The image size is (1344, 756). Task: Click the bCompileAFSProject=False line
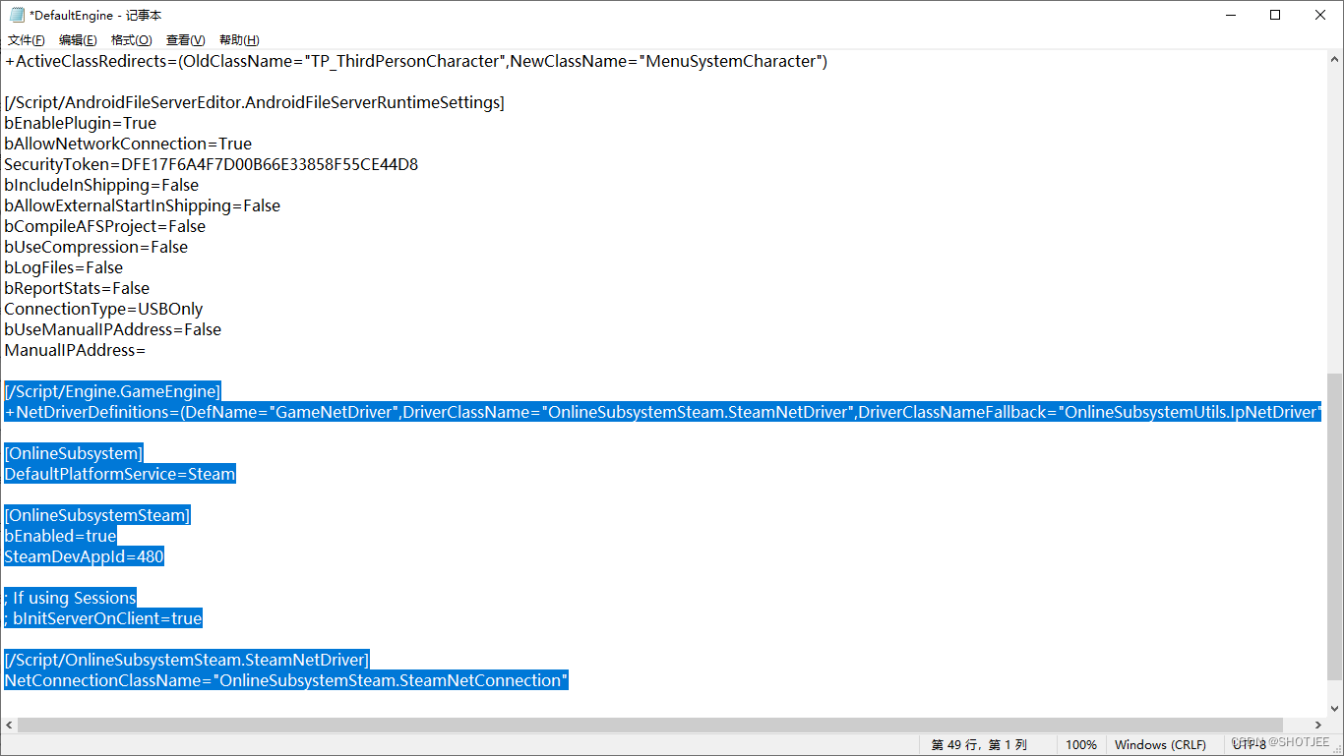pyautogui.click(x=105, y=226)
